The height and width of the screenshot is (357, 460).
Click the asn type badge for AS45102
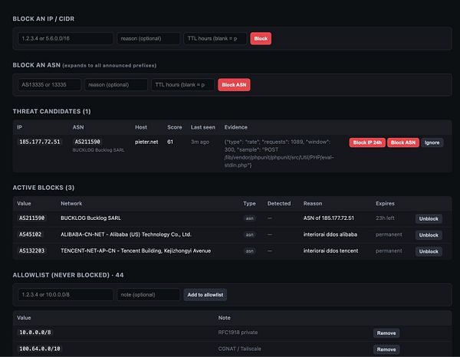(250, 234)
